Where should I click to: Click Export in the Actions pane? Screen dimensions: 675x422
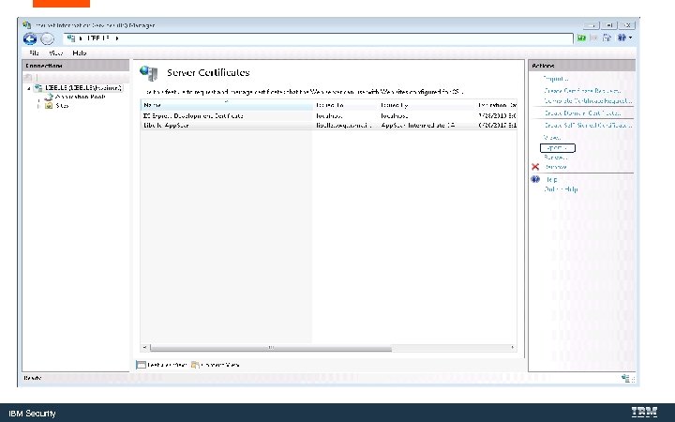click(x=557, y=148)
